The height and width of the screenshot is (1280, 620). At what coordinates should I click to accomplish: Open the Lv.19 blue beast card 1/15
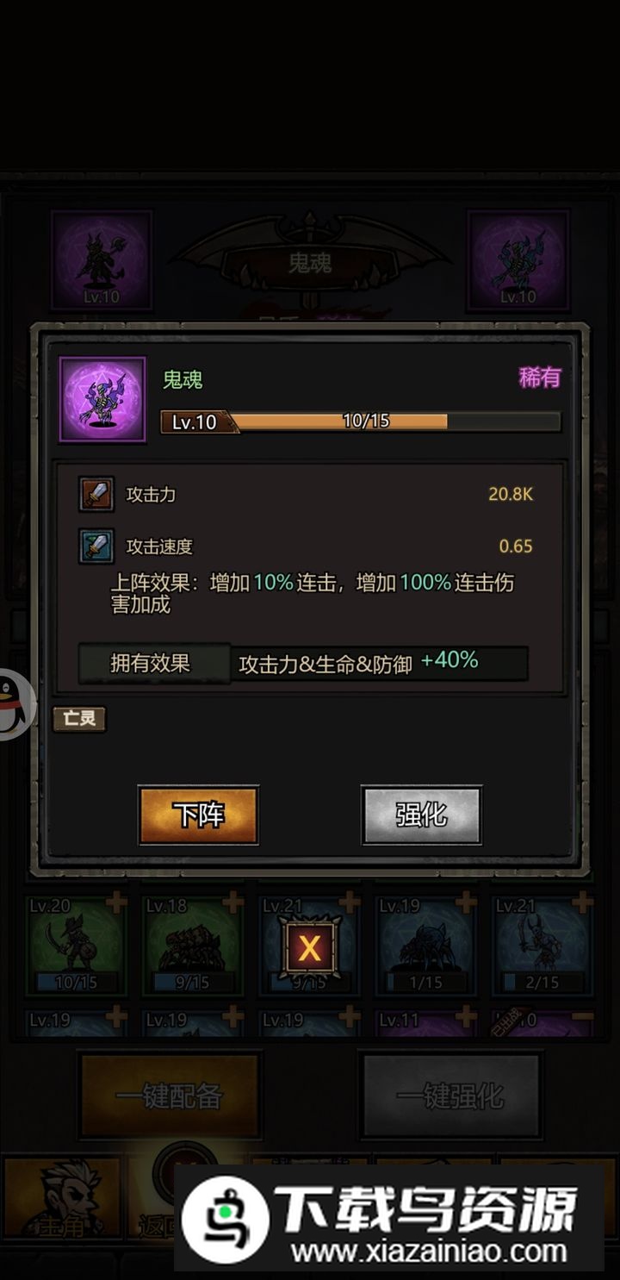click(426, 946)
